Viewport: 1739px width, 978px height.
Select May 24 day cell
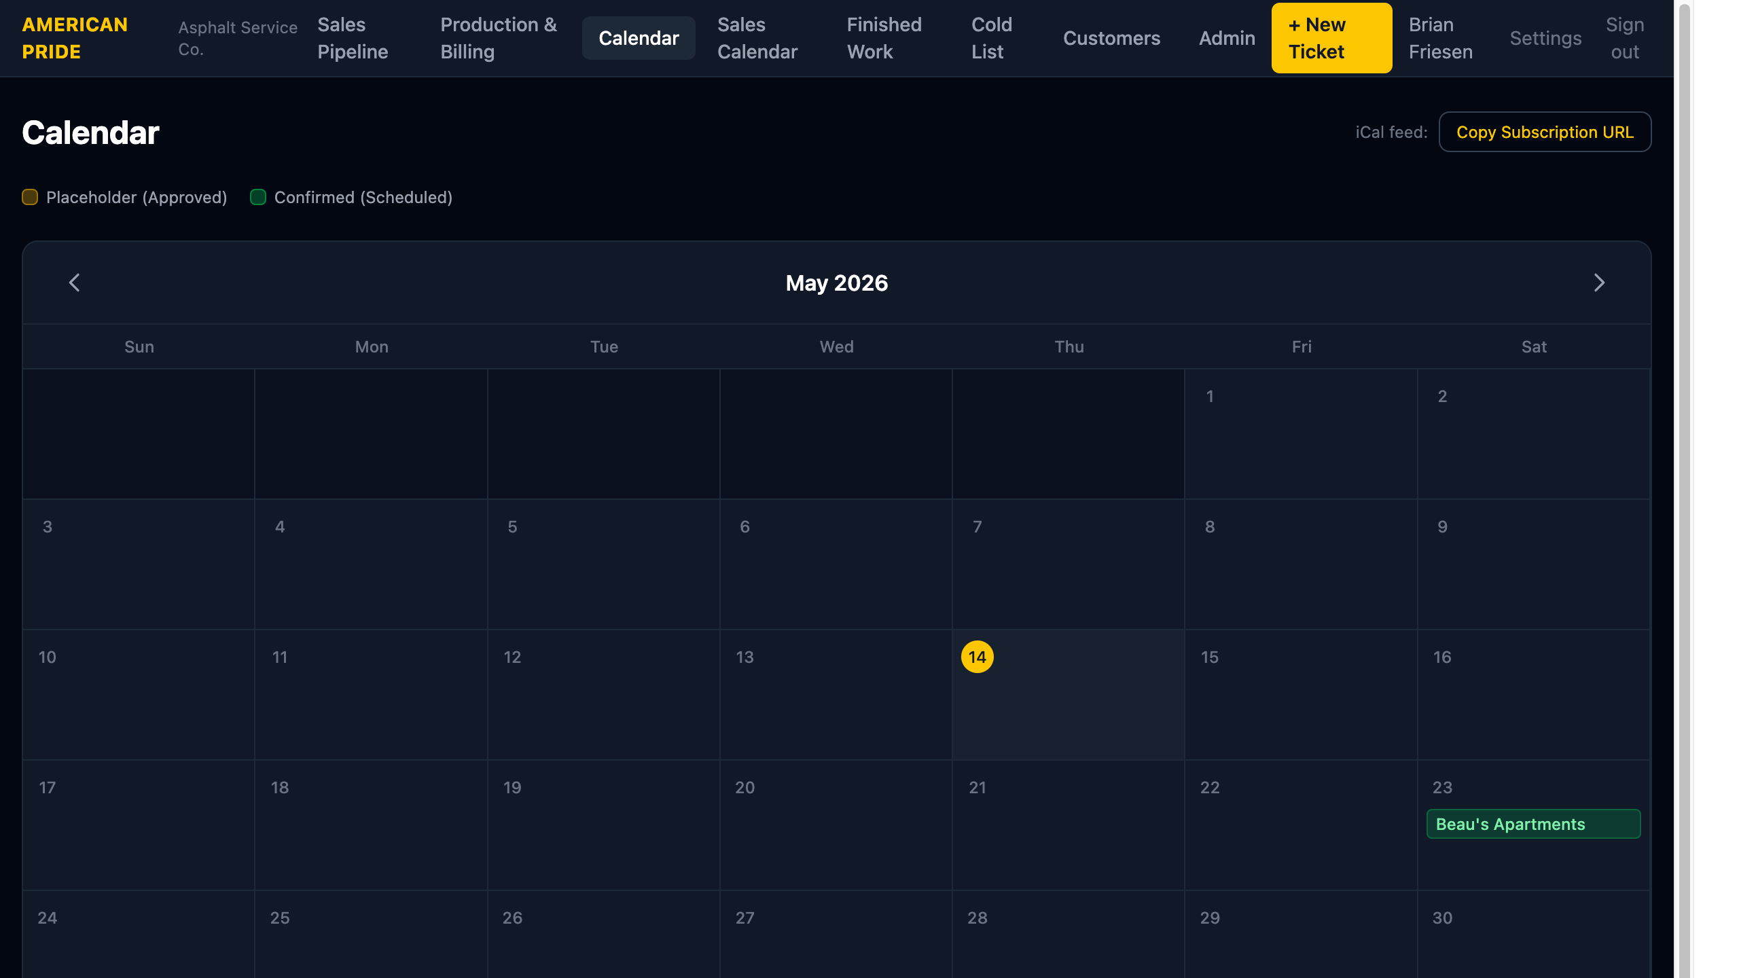[x=139, y=935]
